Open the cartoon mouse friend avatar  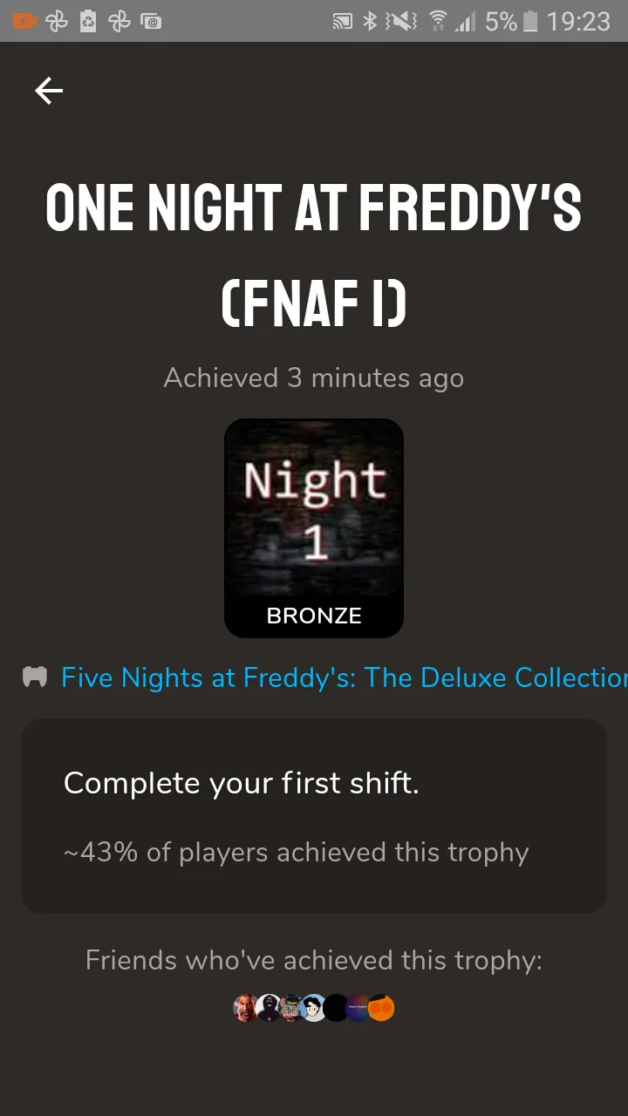[291, 1009]
